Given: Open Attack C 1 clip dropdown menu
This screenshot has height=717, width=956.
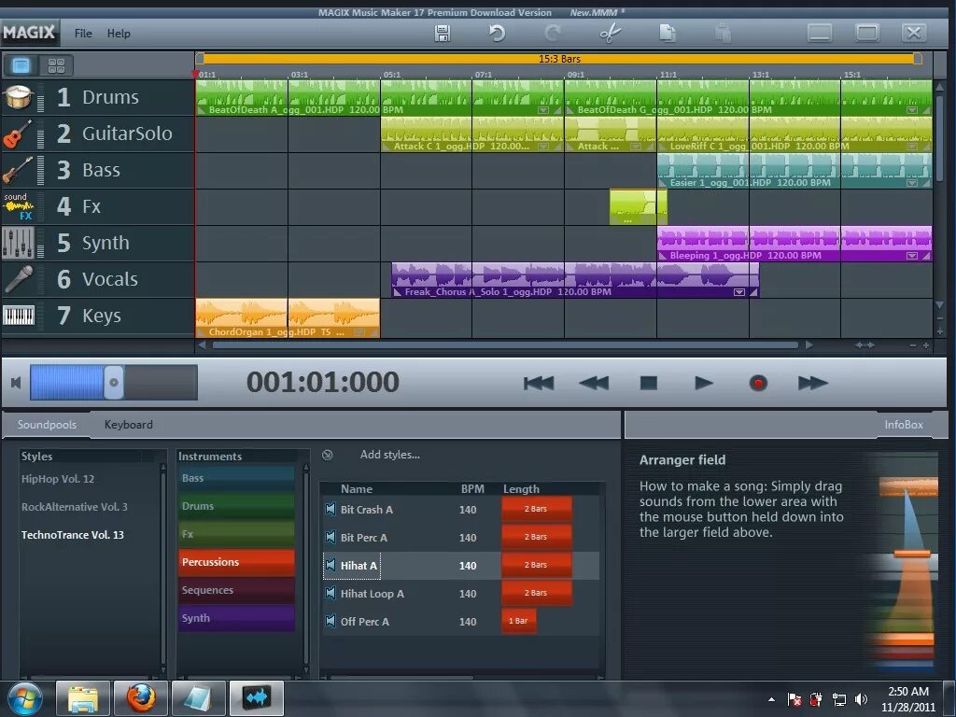Looking at the screenshot, I should point(542,147).
